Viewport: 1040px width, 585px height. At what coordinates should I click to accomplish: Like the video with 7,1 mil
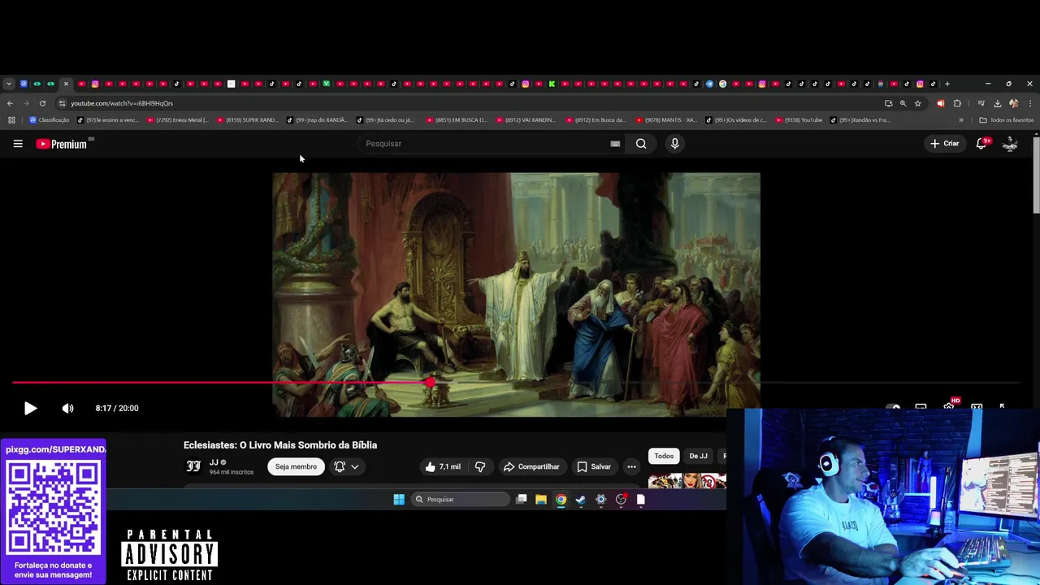coord(442,466)
